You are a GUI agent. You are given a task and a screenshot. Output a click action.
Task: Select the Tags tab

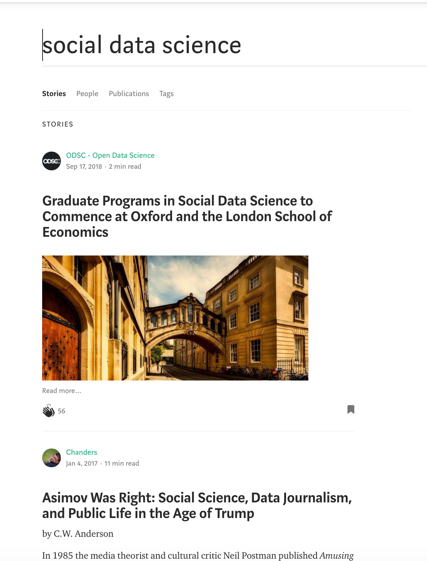(x=166, y=94)
